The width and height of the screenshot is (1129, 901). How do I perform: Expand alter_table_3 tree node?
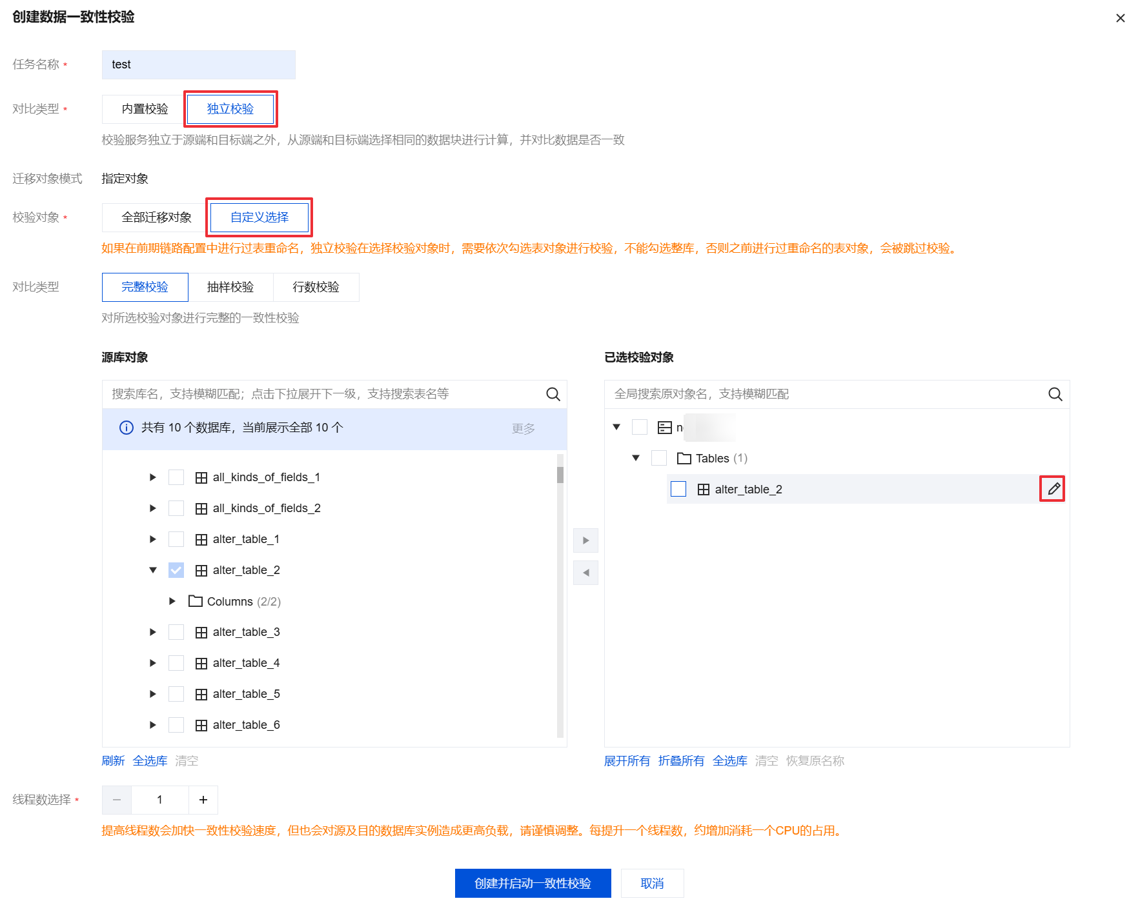(x=153, y=632)
